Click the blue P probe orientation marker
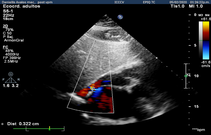The height and width of the screenshot is (135, 211). tap(120, 17)
